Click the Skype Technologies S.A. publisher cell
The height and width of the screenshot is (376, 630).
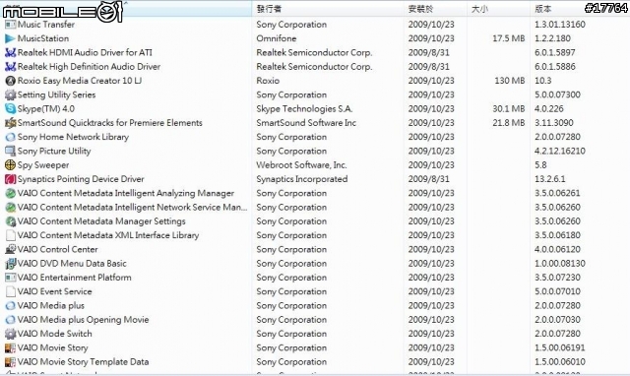click(x=304, y=109)
